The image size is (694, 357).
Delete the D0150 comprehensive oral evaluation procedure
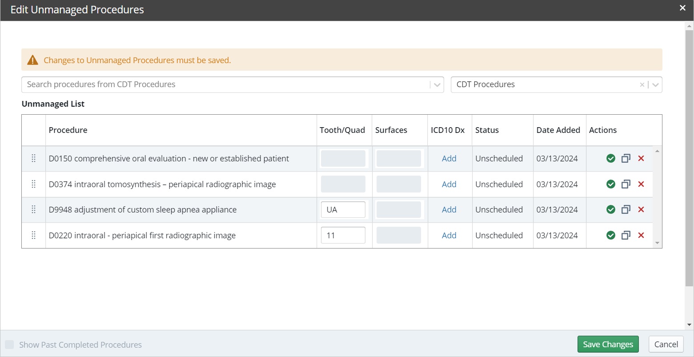point(641,158)
